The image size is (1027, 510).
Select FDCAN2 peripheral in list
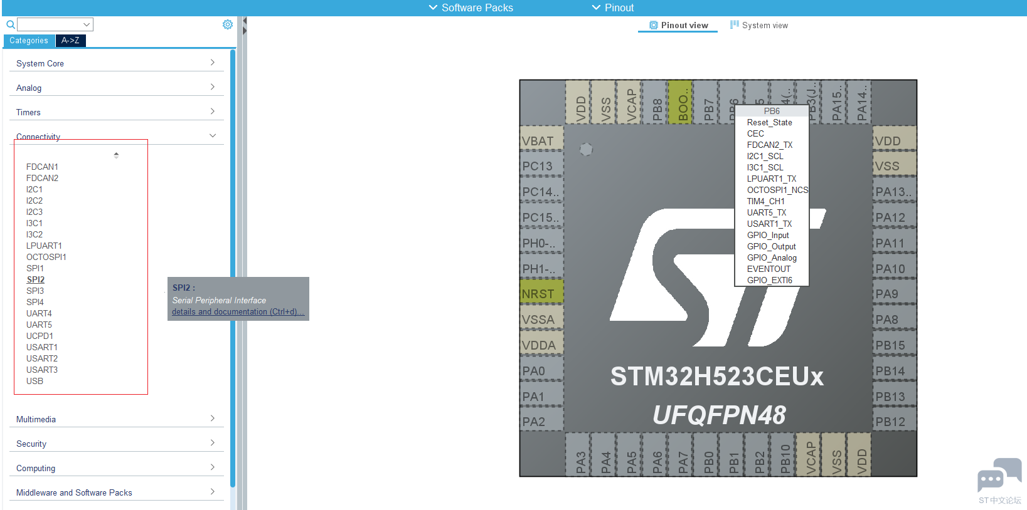pos(42,178)
